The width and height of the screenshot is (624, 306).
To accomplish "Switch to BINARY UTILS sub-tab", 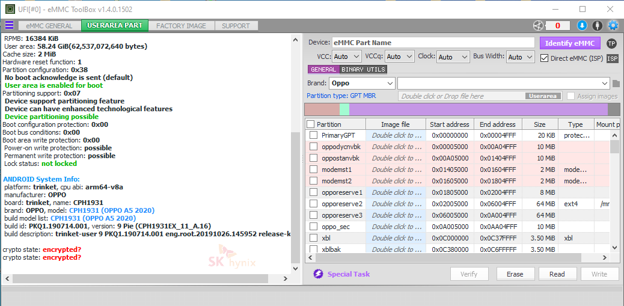I will [363, 70].
